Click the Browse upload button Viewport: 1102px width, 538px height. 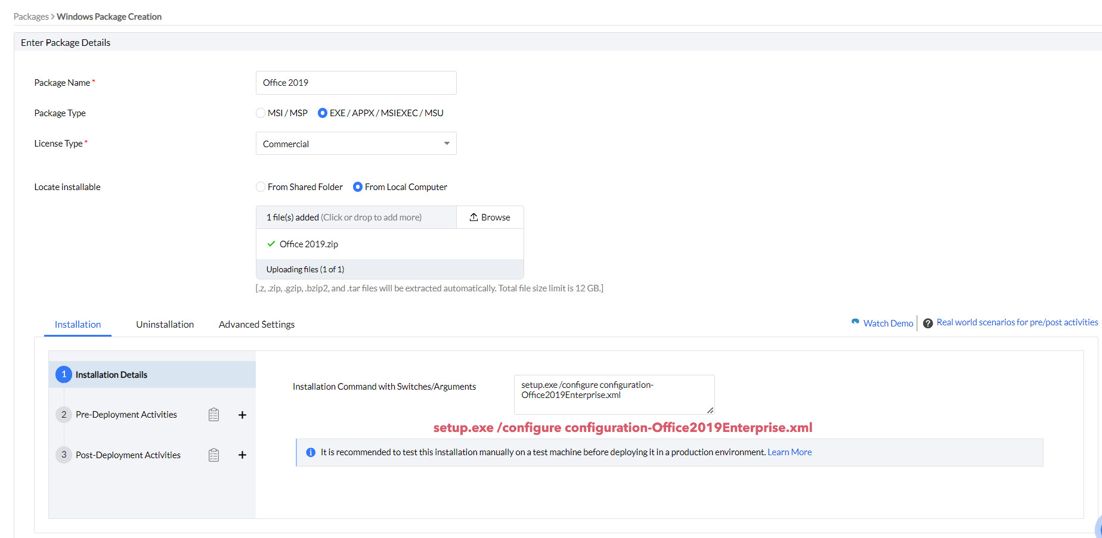coord(490,217)
